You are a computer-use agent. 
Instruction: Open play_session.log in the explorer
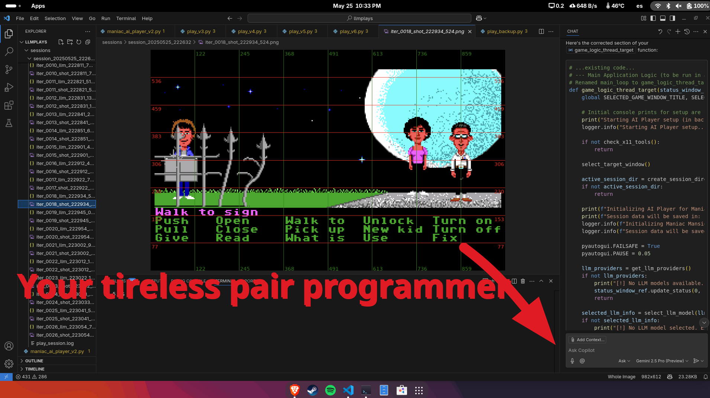(55, 343)
